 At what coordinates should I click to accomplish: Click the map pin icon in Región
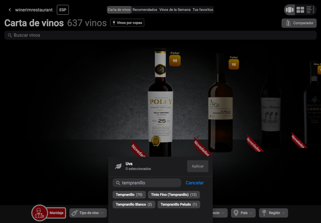point(264,213)
